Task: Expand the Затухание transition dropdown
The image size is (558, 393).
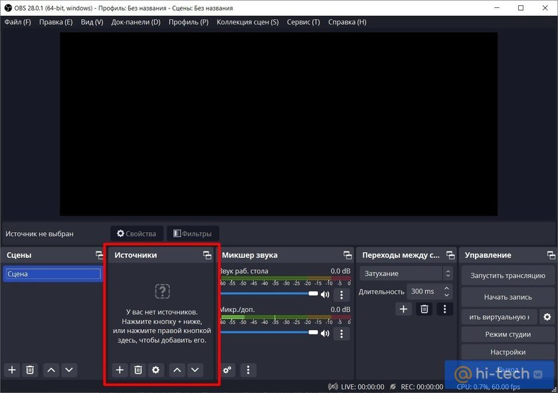Action: pyautogui.click(x=448, y=274)
